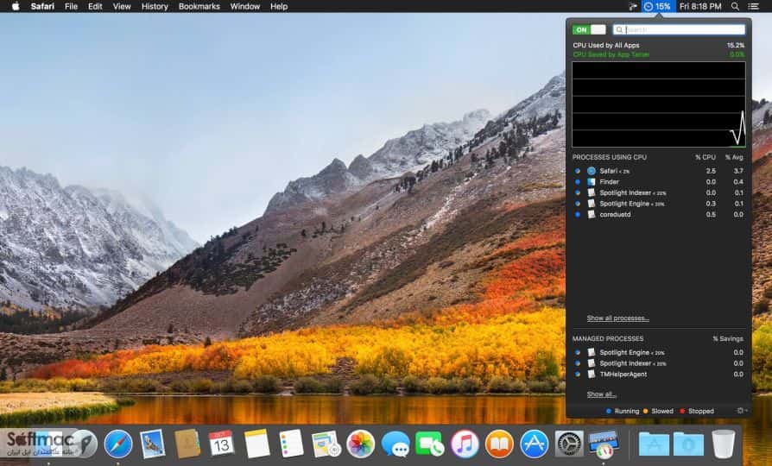Open the File menu

tap(72, 6)
